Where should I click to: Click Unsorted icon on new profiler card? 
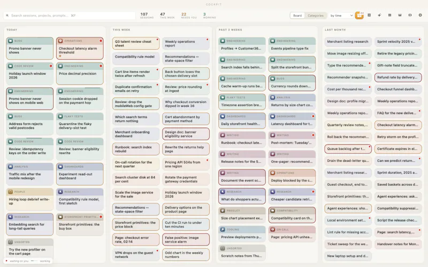[10, 242]
